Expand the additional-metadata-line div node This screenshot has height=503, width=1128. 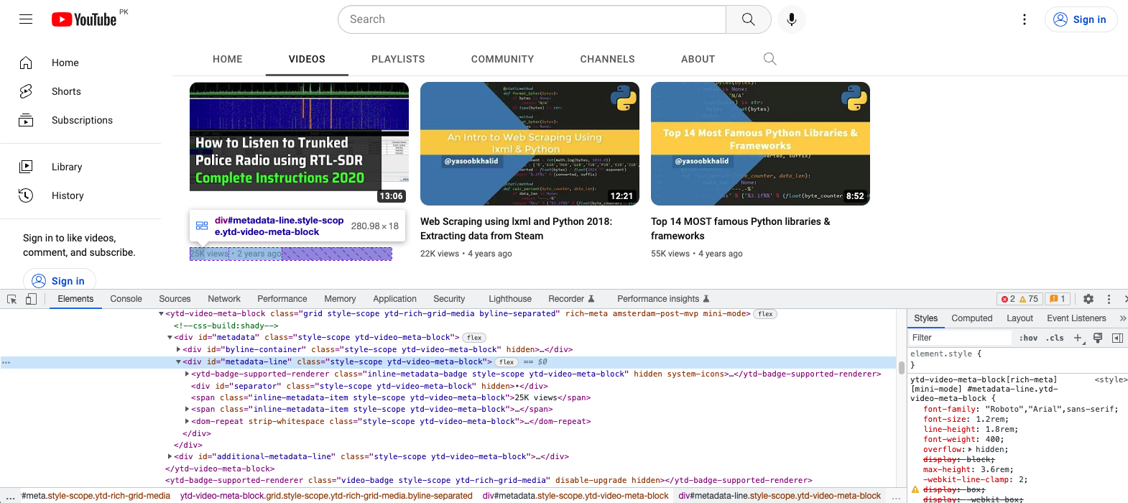tap(170, 457)
